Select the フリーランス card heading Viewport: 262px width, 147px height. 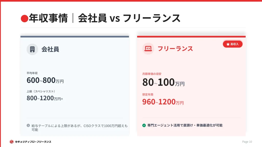(175, 48)
